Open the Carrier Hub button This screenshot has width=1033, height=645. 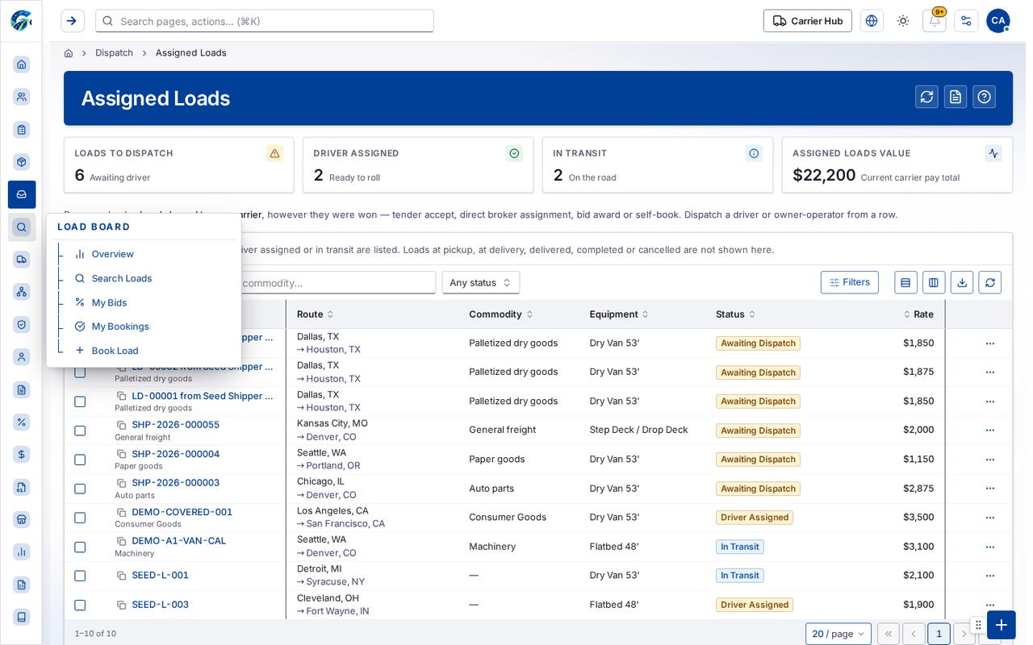click(x=808, y=21)
